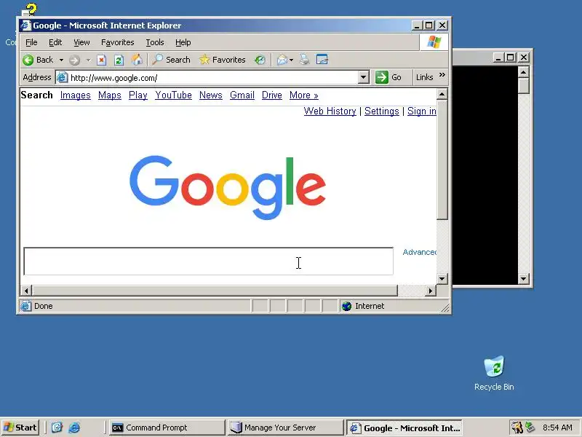Open the Back history dropdown arrow
This screenshot has height=437, width=582.
click(61, 60)
